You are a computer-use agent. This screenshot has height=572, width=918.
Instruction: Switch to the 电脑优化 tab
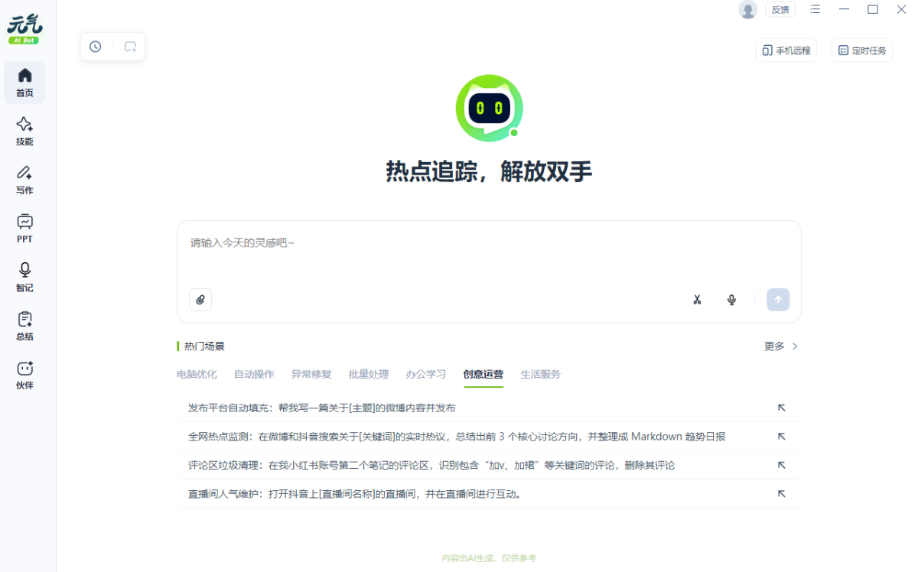point(196,375)
